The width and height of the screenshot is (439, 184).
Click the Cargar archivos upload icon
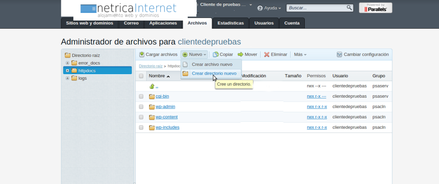[x=142, y=54]
